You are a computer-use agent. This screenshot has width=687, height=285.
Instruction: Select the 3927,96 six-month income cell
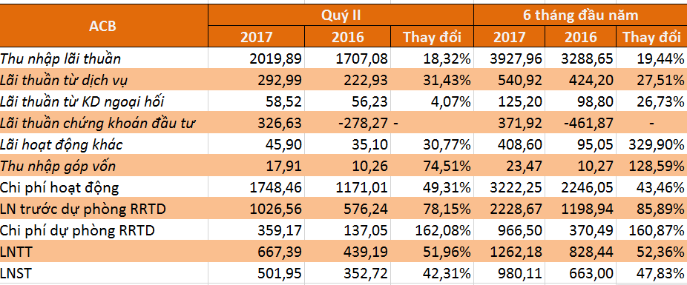(x=510, y=58)
